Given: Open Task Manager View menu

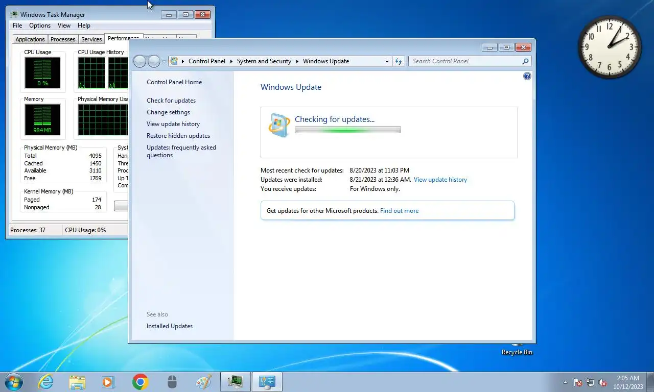Looking at the screenshot, I should (64, 26).
